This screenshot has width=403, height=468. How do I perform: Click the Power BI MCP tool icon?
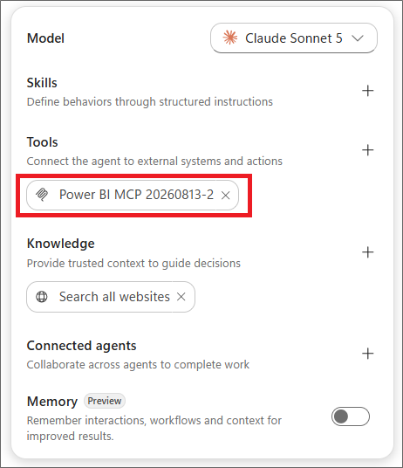pyautogui.click(x=42, y=195)
